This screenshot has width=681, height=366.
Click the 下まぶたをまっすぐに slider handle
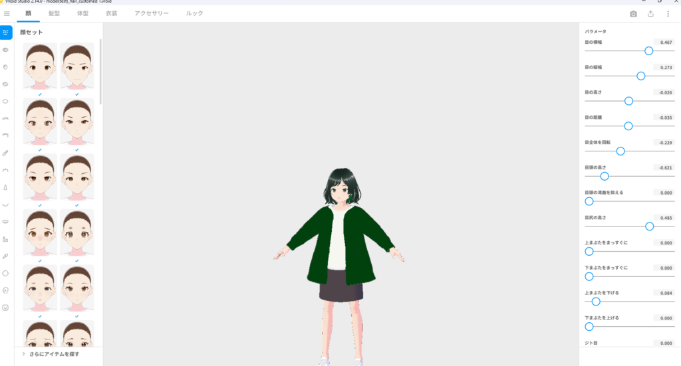point(589,276)
